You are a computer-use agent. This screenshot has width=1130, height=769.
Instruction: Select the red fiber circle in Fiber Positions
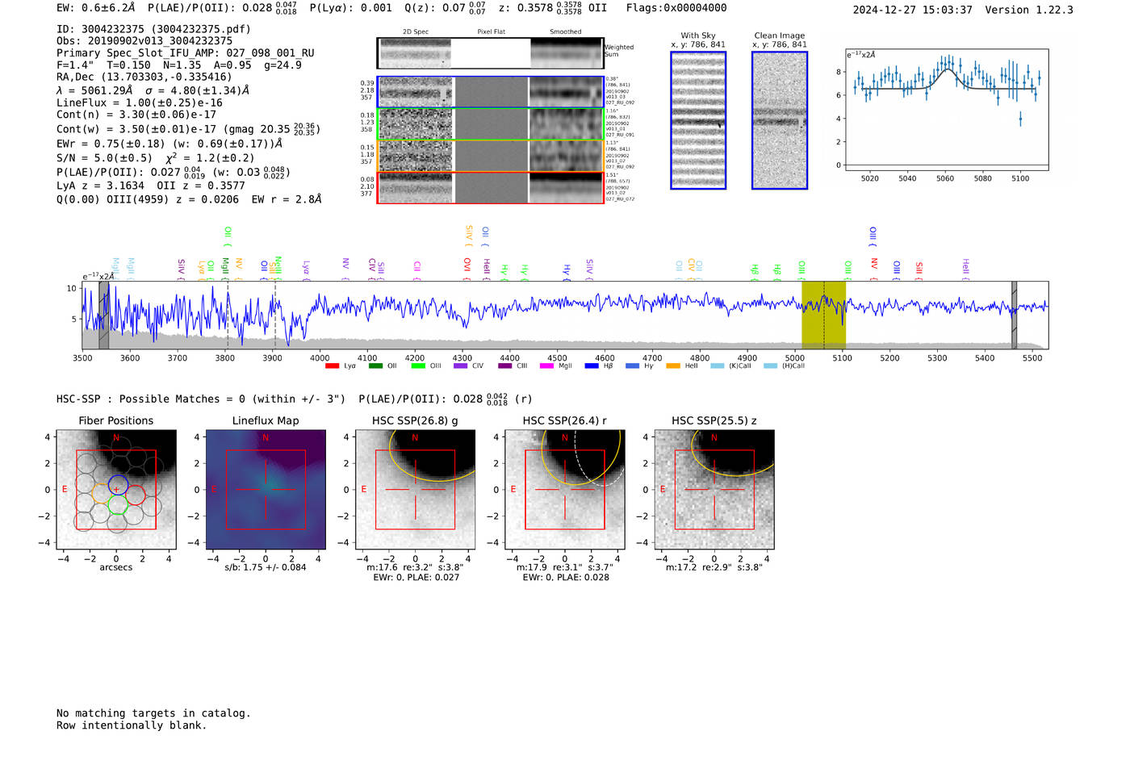click(x=136, y=495)
